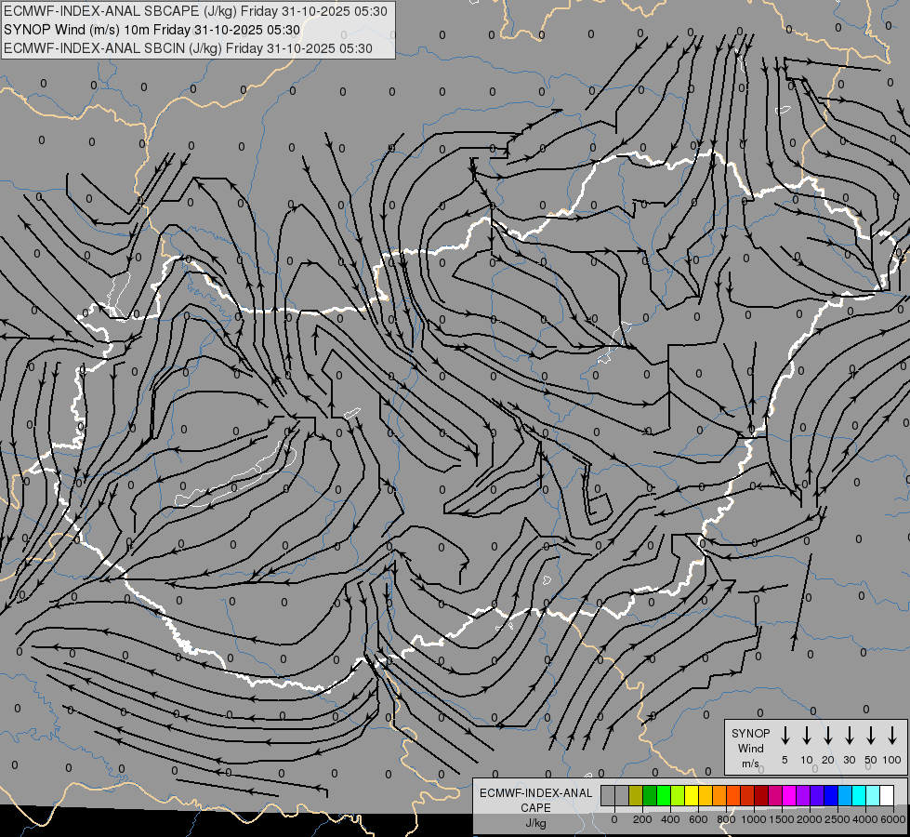This screenshot has height=837, width=910.
Task: Click the 4000 tick label on CAPE scale
Action: point(864,819)
